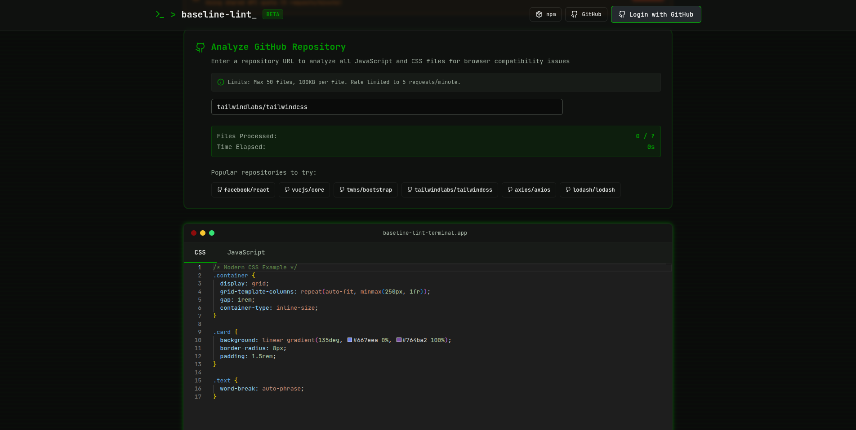The image size is (856, 430).
Task: Click the terminal prompt logo icon
Action: [x=160, y=14]
